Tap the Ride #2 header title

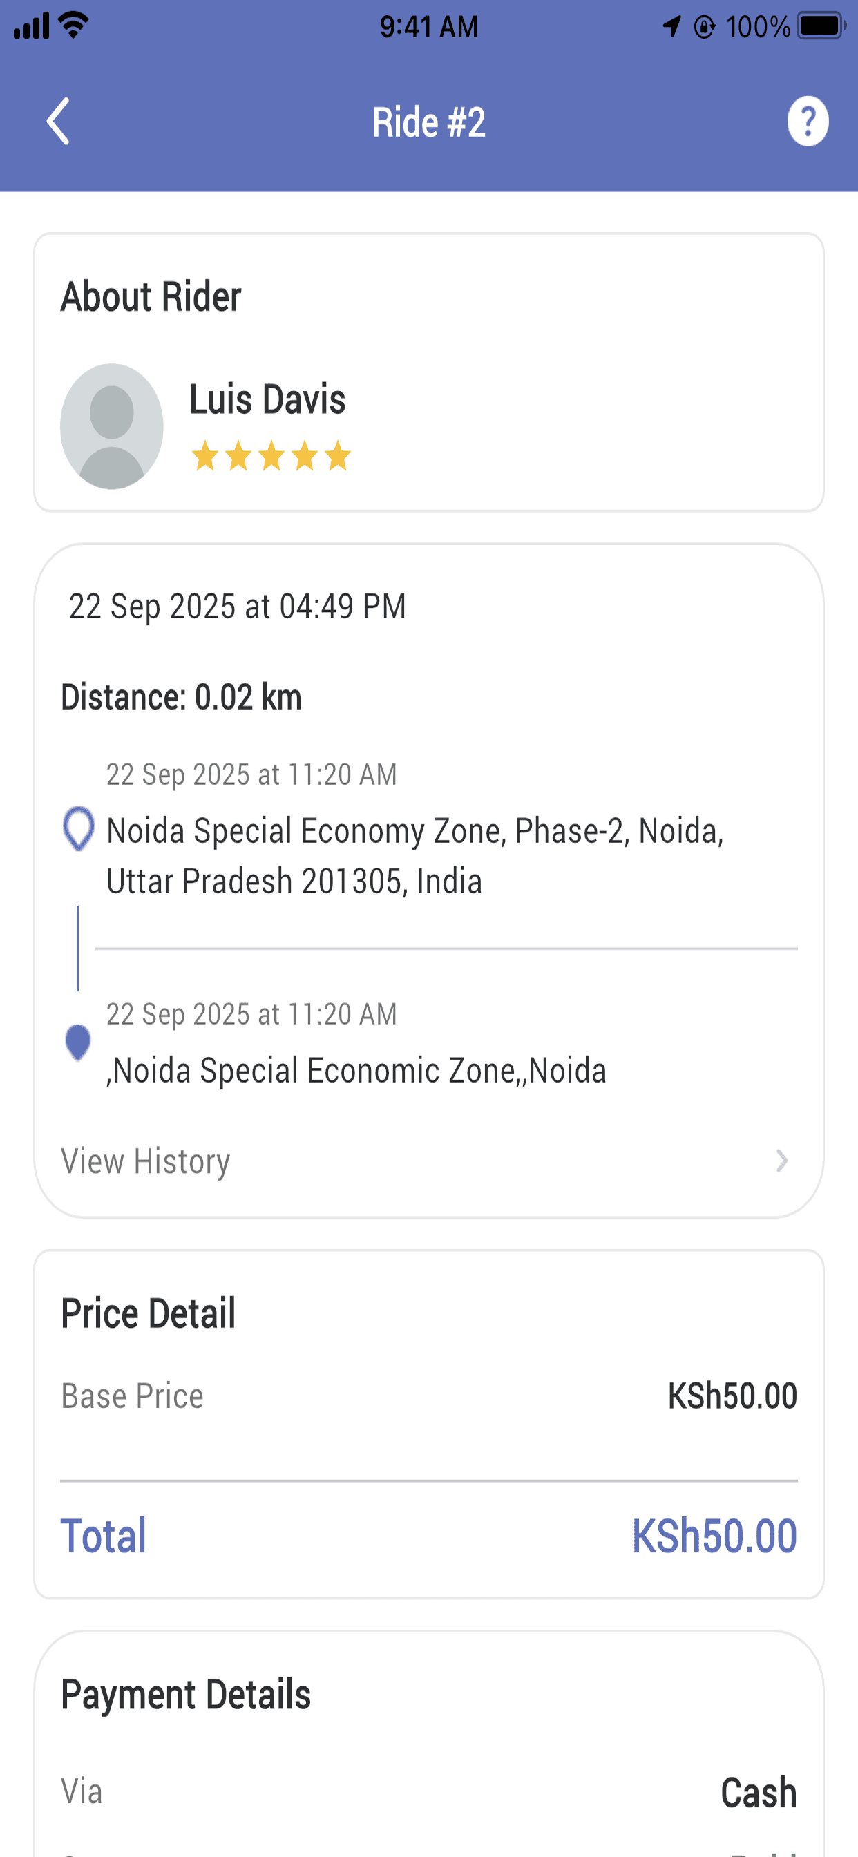[x=428, y=122]
